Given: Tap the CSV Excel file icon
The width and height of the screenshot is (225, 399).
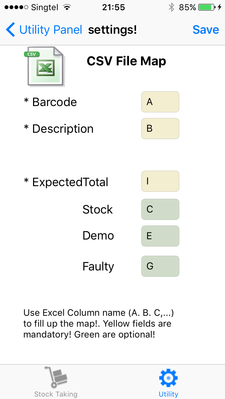Looking at the screenshot, I should (45, 66).
